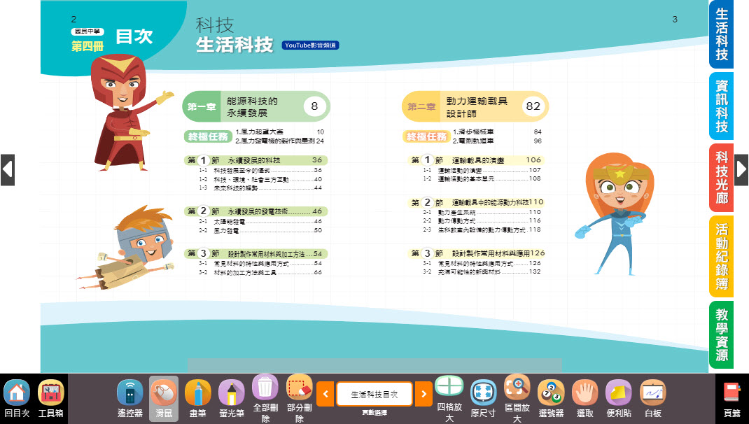This screenshot has width=749, height=424.
Task: Open entry 2-1 動力產生系統
Action: point(482,213)
